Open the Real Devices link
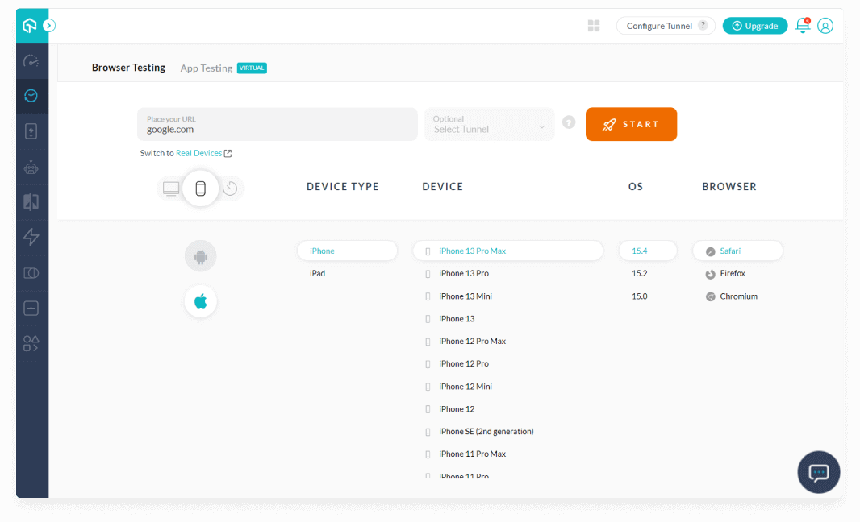Screen dimensions: 860x522 (x=199, y=153)
